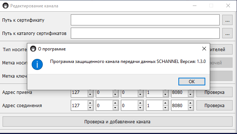237x134 pixels.
Task: Click the Путь к сертификату input field
Action: click(x=145, y=20)
